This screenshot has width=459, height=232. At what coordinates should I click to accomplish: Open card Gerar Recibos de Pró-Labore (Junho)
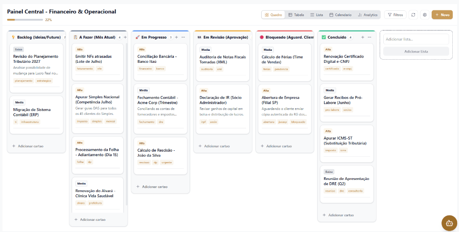click(347, 103)
